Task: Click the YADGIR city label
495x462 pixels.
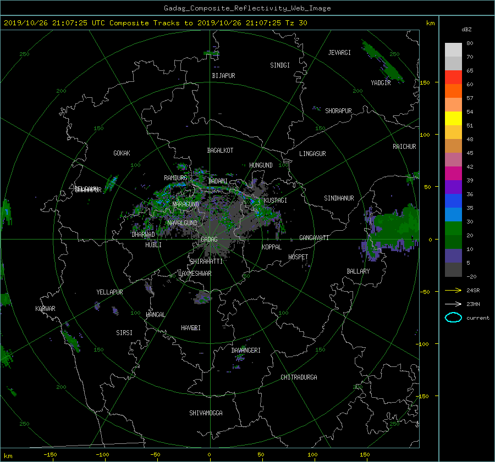Action: tap(381, 83)
